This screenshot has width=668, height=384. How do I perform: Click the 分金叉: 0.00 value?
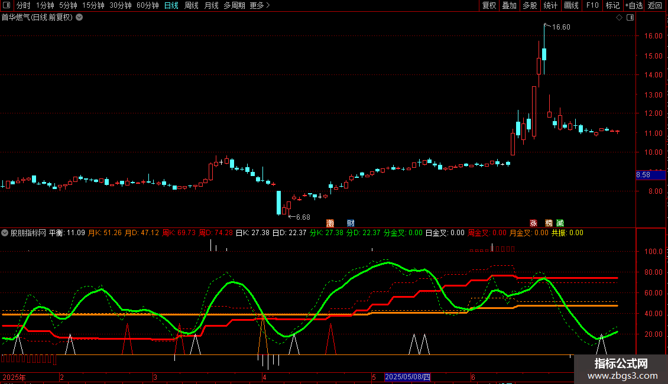point(403,233)
